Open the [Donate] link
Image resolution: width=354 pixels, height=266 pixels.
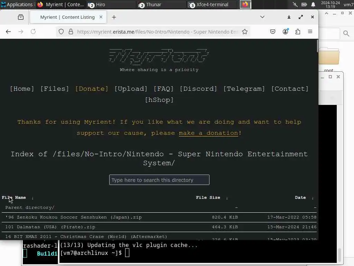[x=92, y=89]
